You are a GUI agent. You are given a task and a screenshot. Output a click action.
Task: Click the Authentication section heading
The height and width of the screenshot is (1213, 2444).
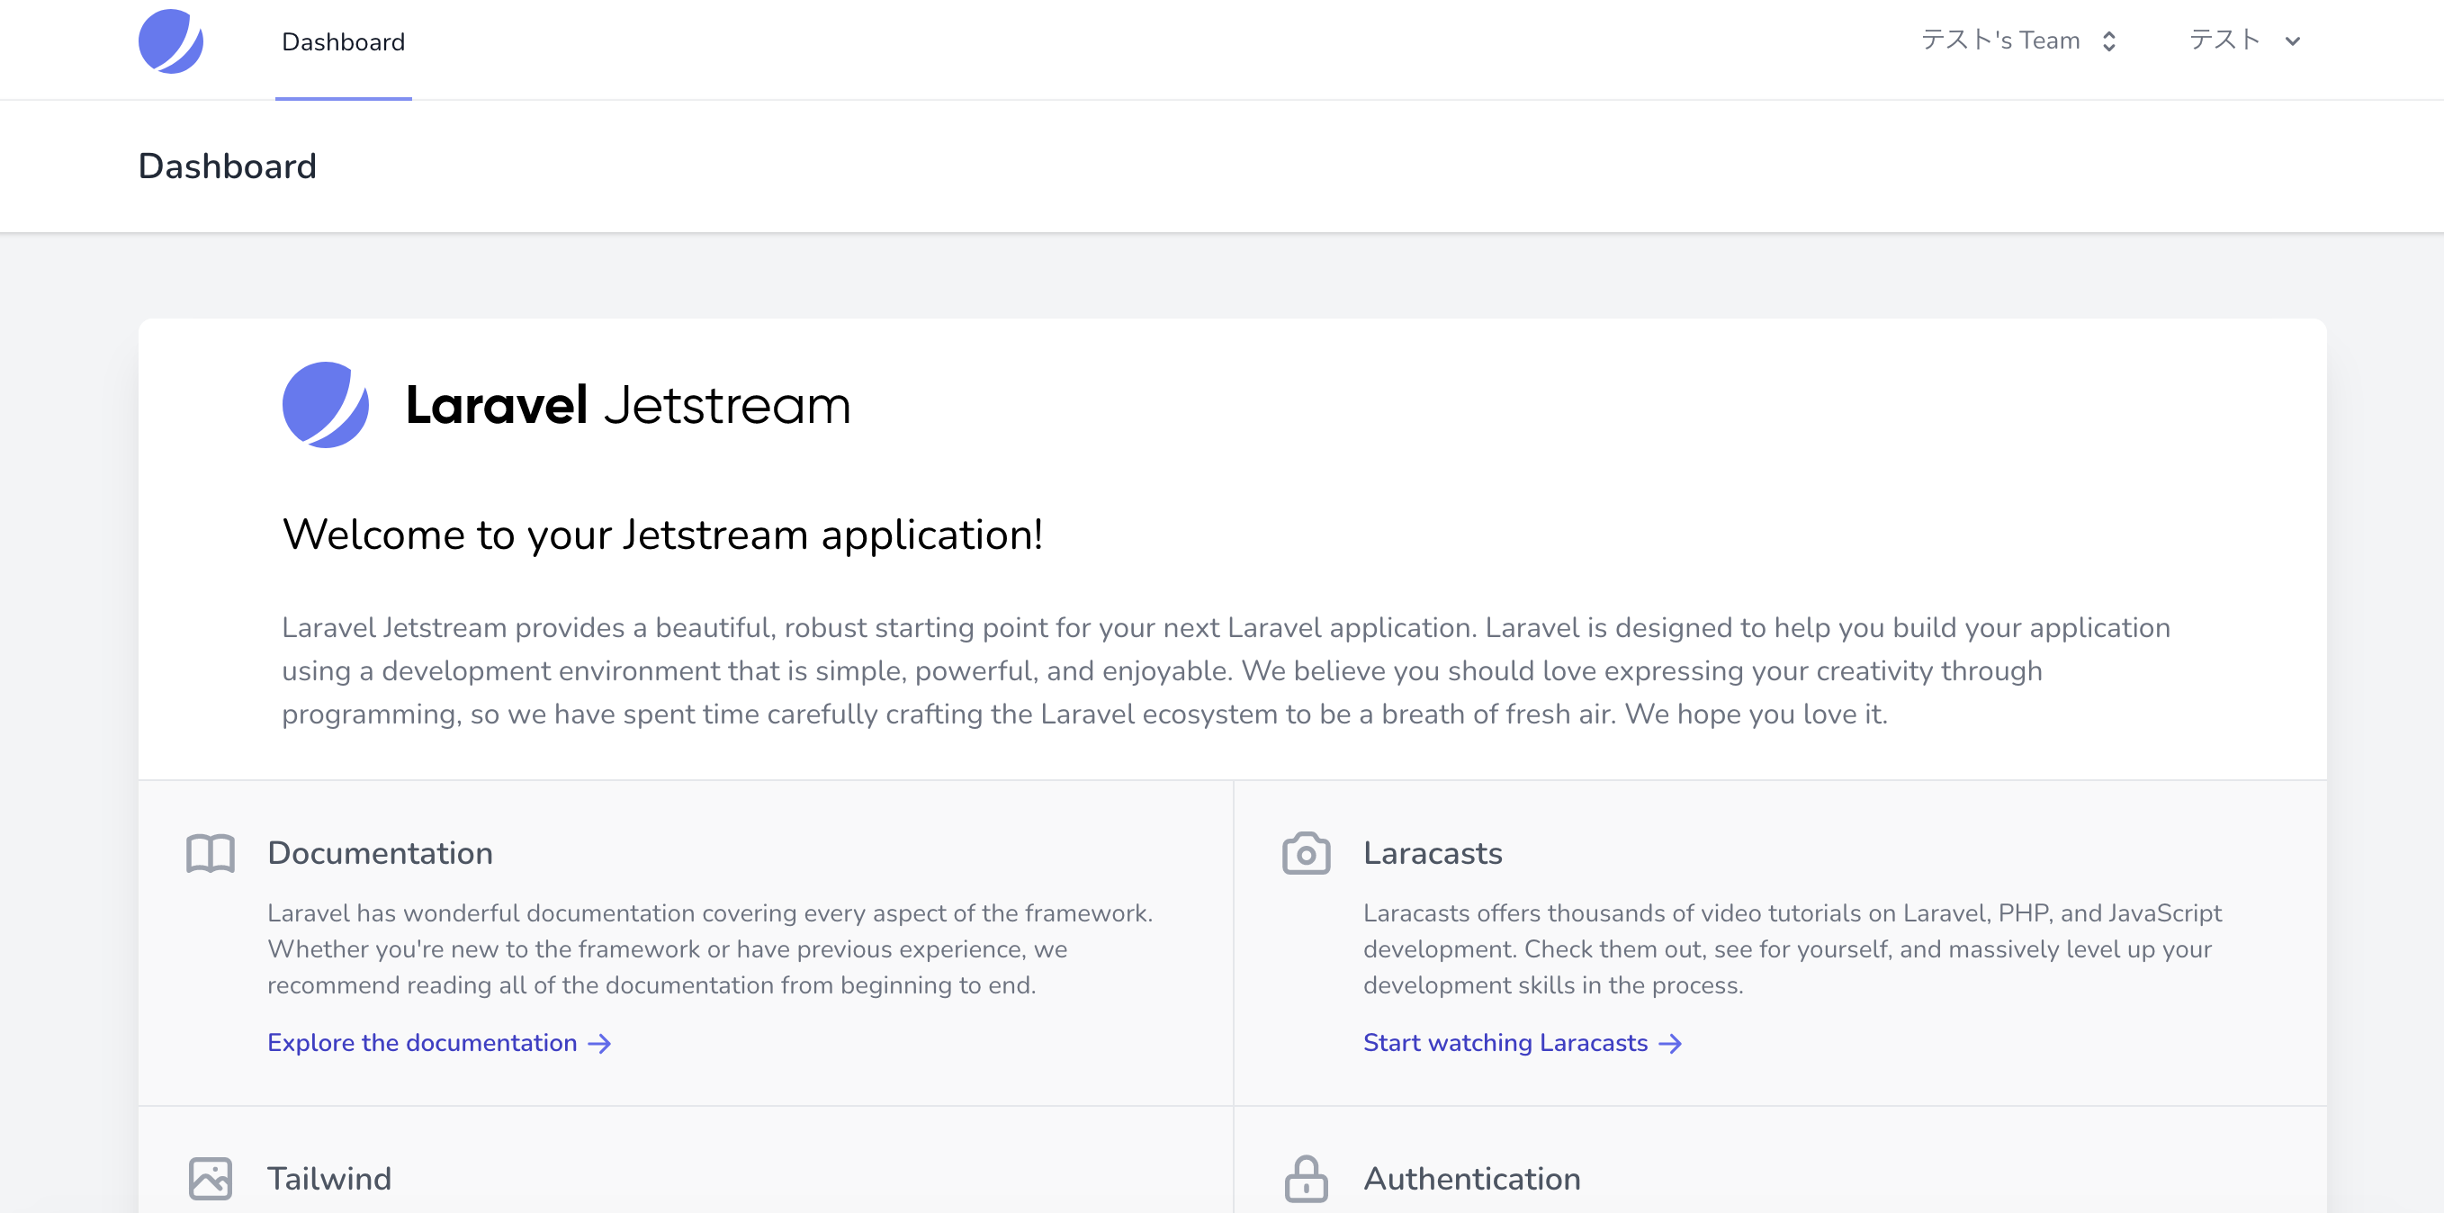pos(1471,1179)
